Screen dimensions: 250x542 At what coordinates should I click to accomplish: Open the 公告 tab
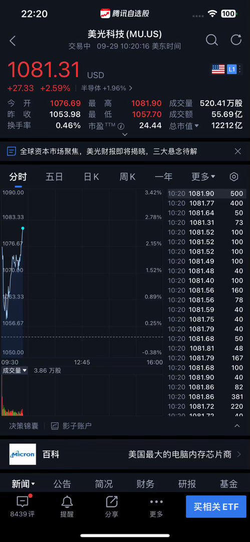pyautogui.click(x=62, y=484)
